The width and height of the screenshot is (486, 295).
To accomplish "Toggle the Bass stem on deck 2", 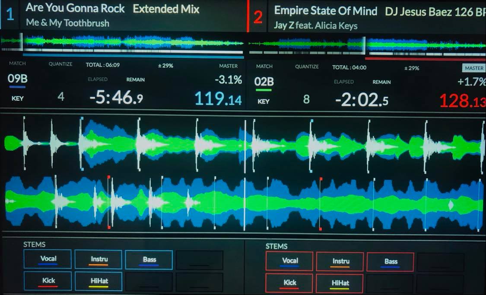I will tap(390, 262).
